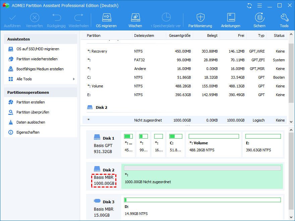Click OS auf SSD/HDD migrieren assistant

38,49
